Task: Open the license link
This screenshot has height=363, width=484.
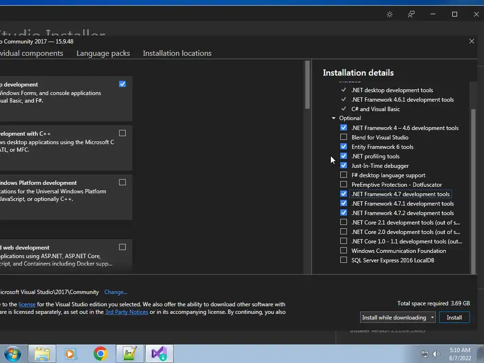Action: click(x=27, y=304)
